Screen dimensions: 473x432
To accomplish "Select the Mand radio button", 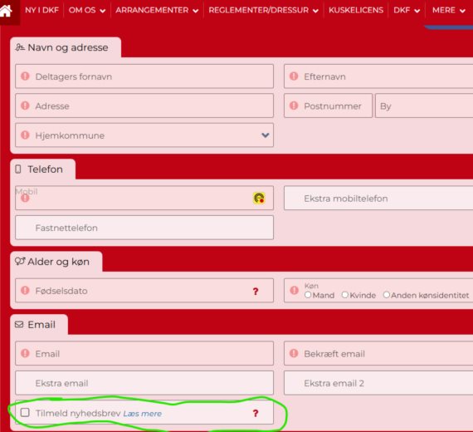I will click(308, 295).
